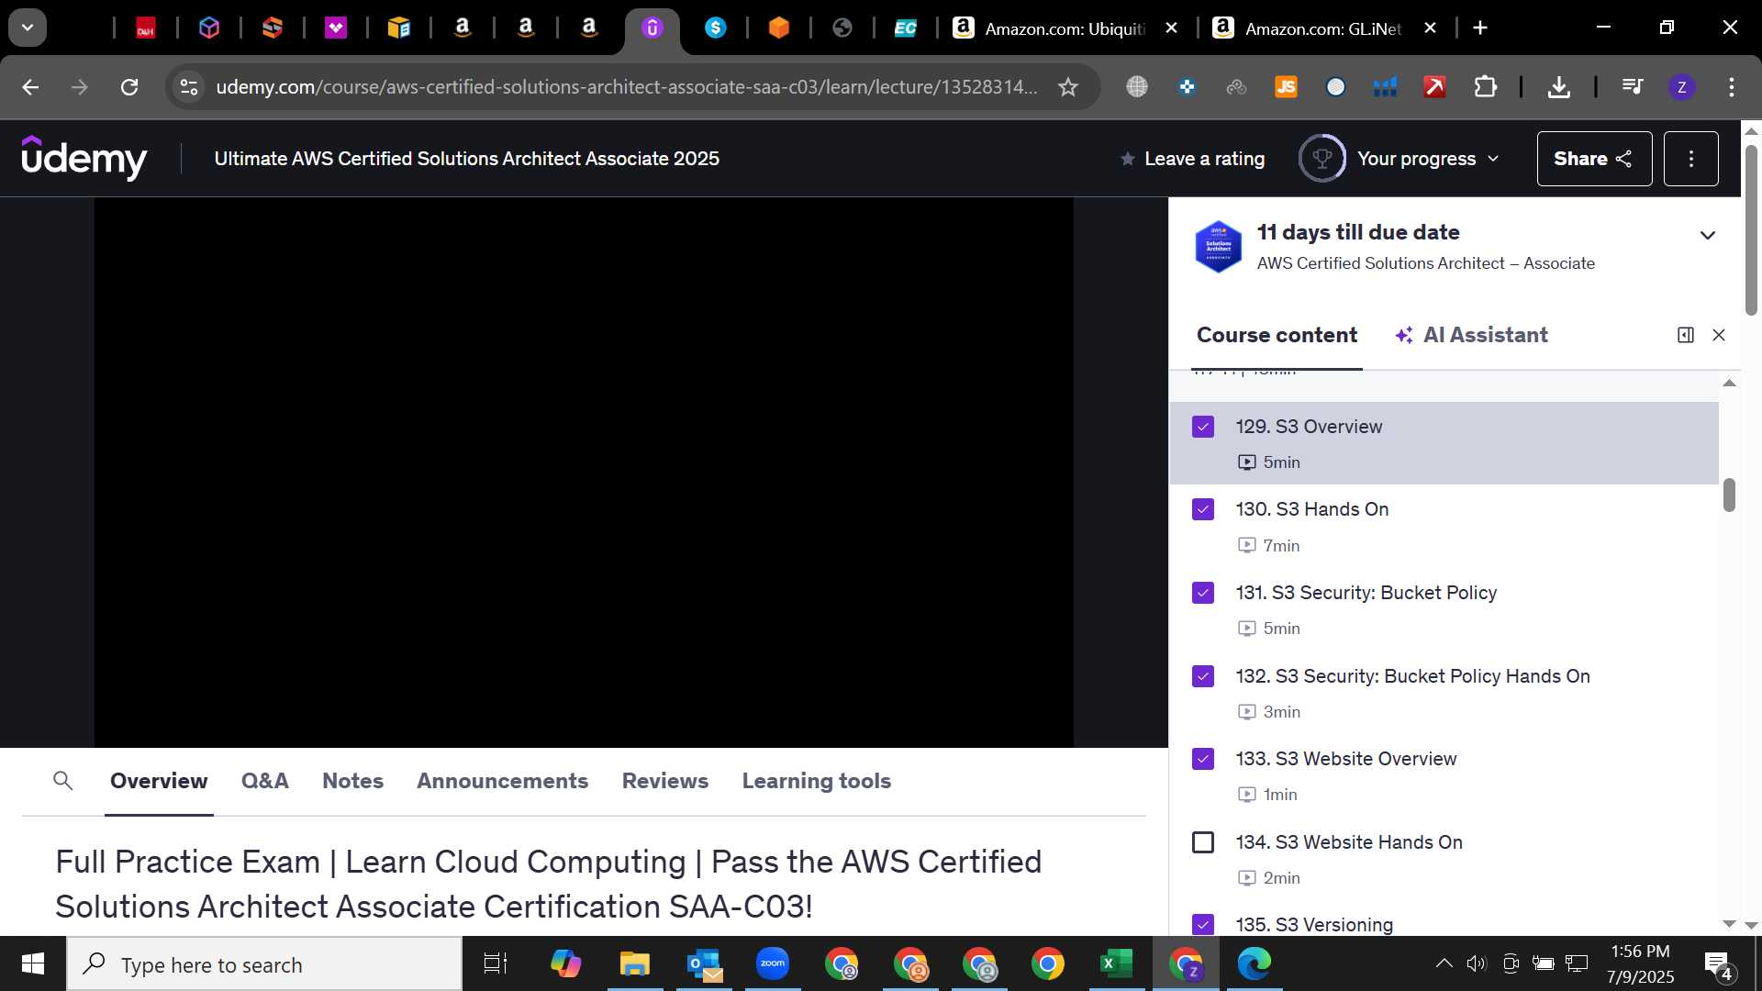Open the media control icon in toolbar
This screenshot has width=1762, height=991.
(1633, 87)
